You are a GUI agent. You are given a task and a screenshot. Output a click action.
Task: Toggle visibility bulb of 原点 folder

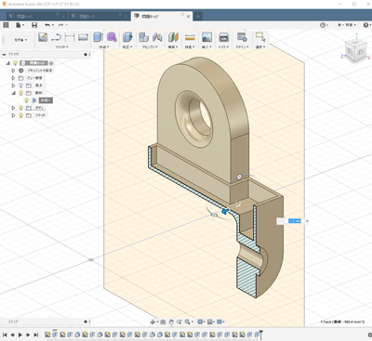tap(21, 85)
